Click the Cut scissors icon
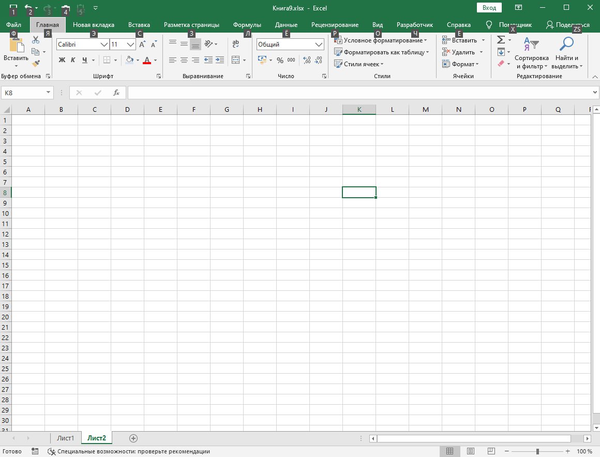This screenshot has width=600, height=457. click(36, 40)
